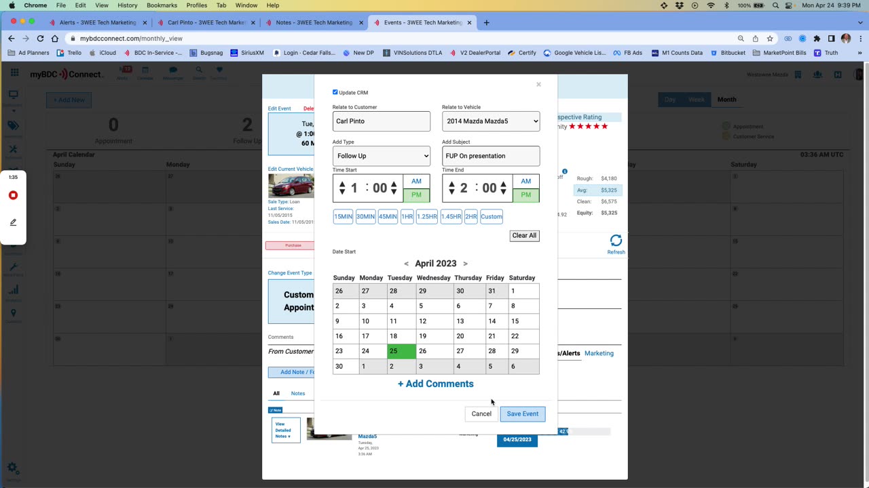Open the Bookmarks menu in menu bar
The width and height of the screenshot is (869, 488).
click(162, 5)
